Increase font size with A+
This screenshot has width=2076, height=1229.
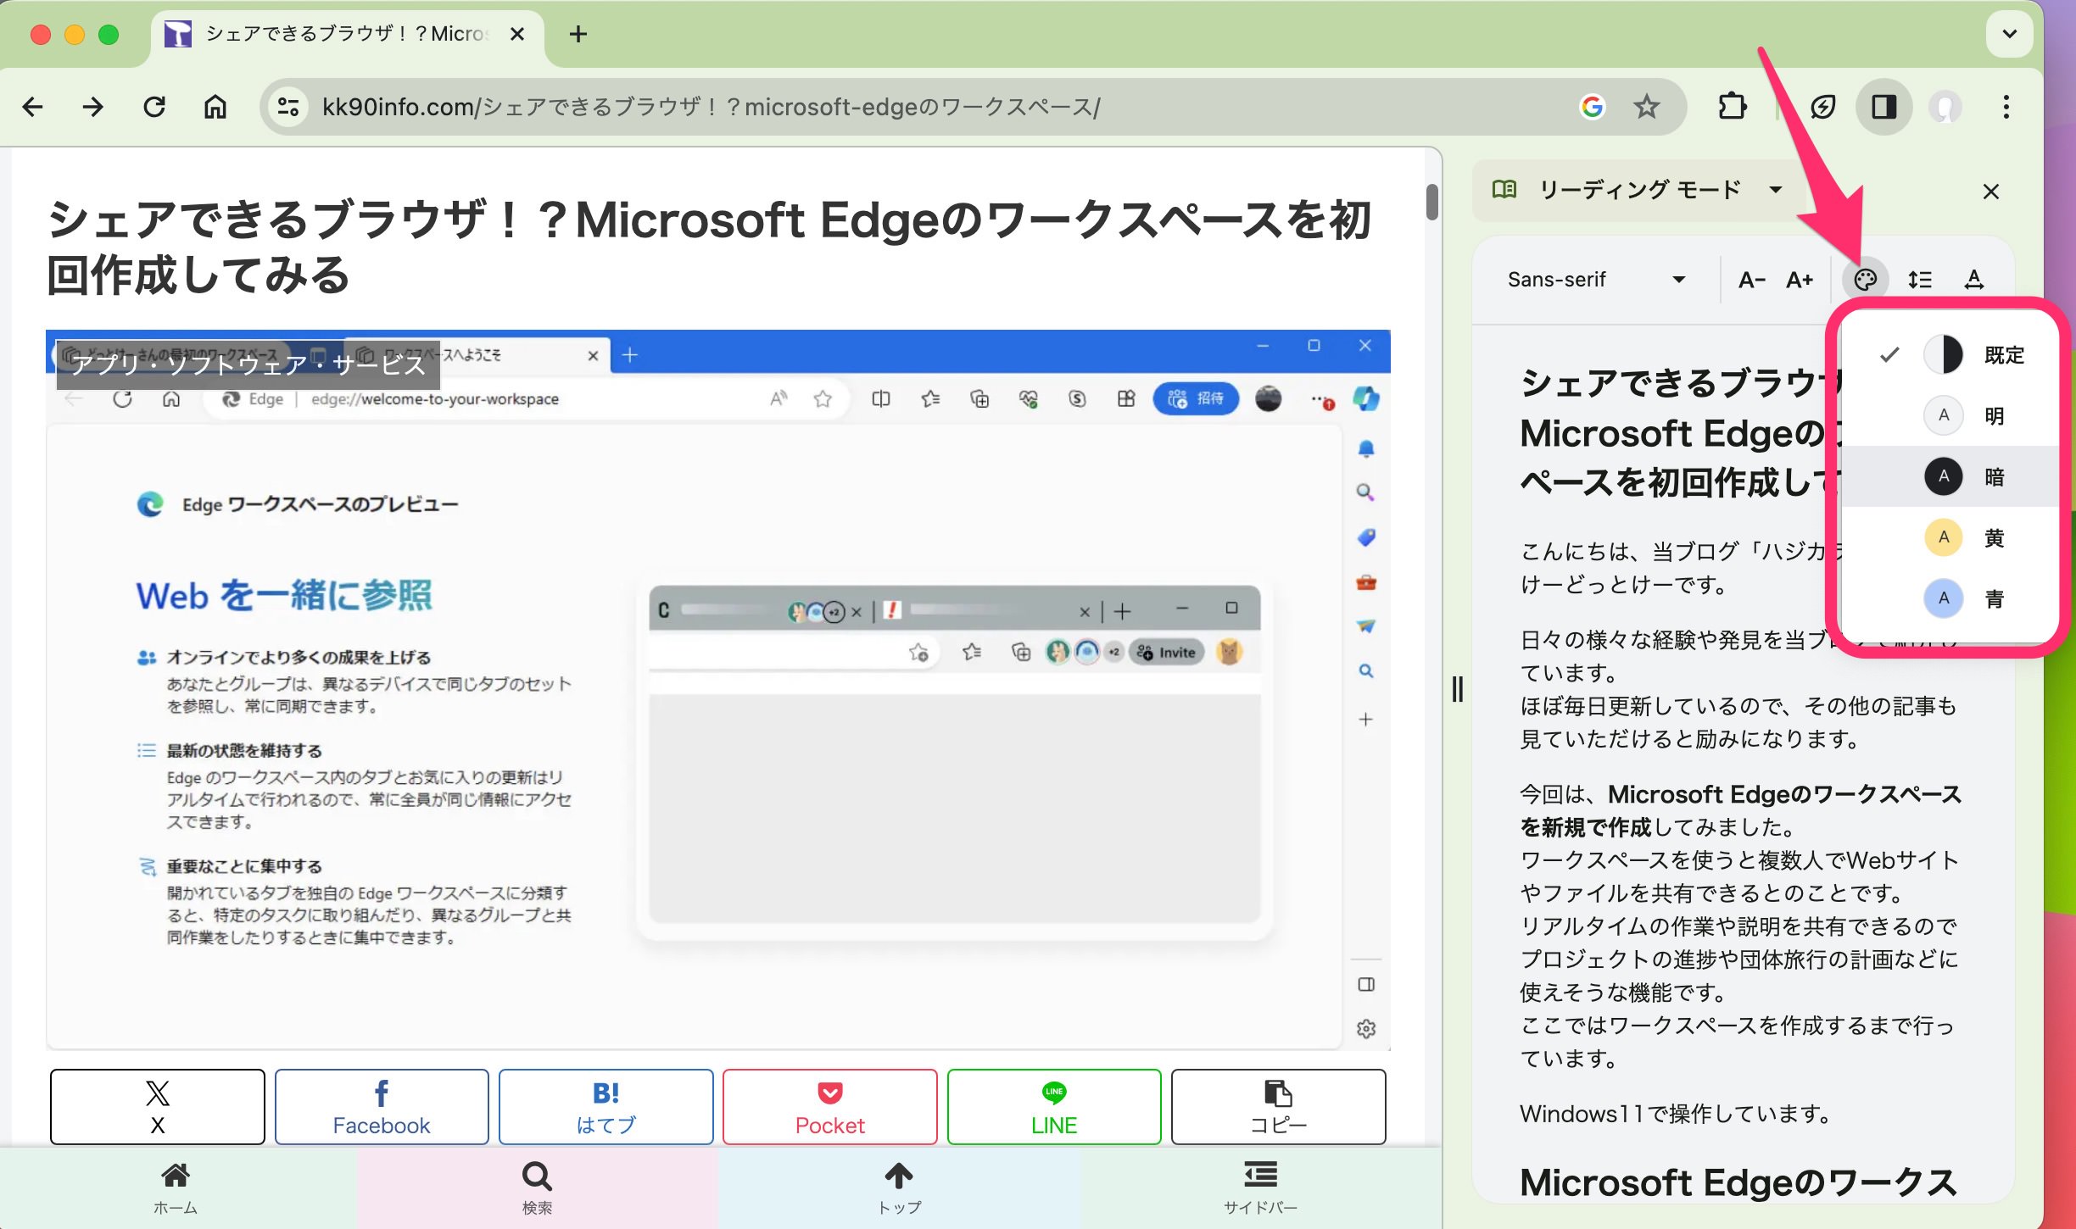tap(1800, 280)
